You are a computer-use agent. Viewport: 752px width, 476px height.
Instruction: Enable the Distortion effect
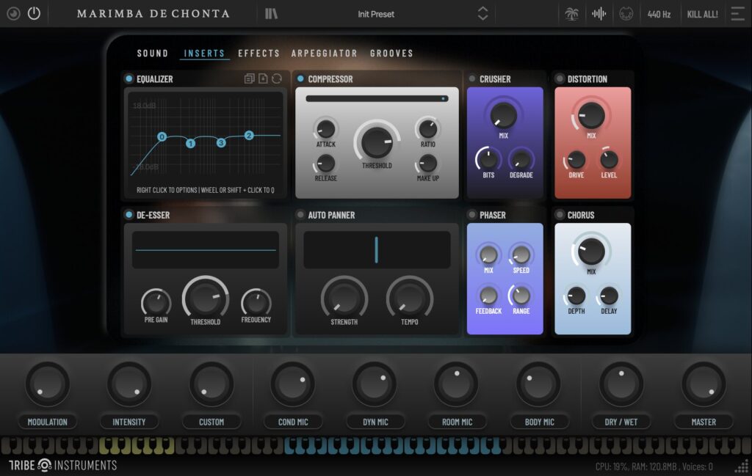[x=560, y=78]
